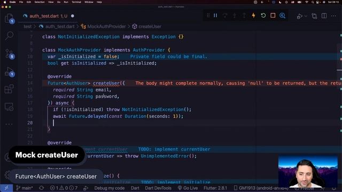This screenshot has width=342, height=192.
Task: Show additional activity bar views ellipsis
Action: click(x=9, y=124)
